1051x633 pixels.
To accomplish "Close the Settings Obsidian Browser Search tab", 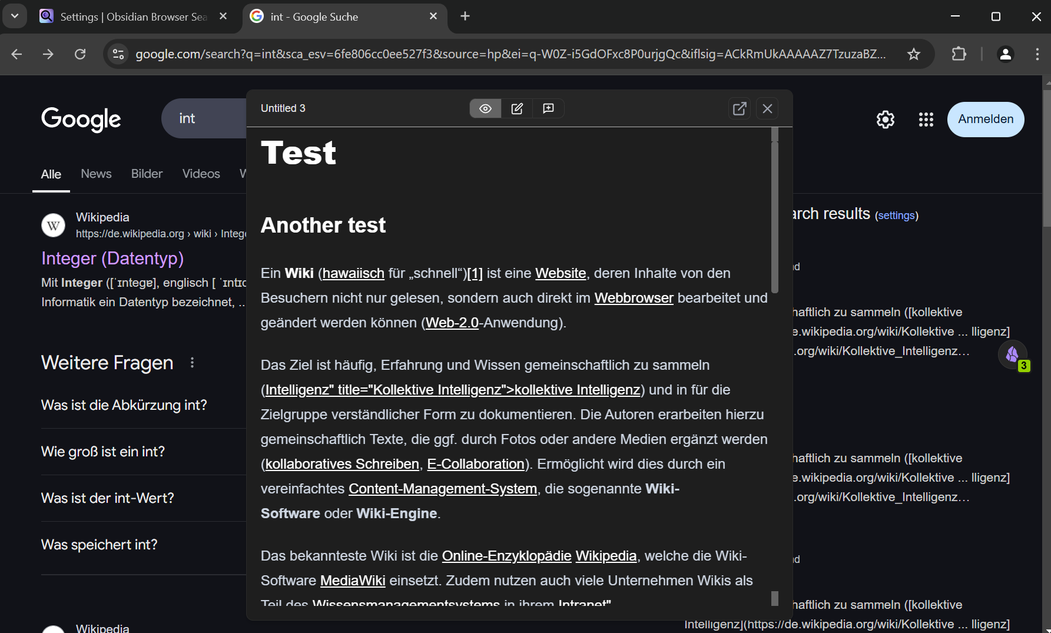I will click(223, 16).
